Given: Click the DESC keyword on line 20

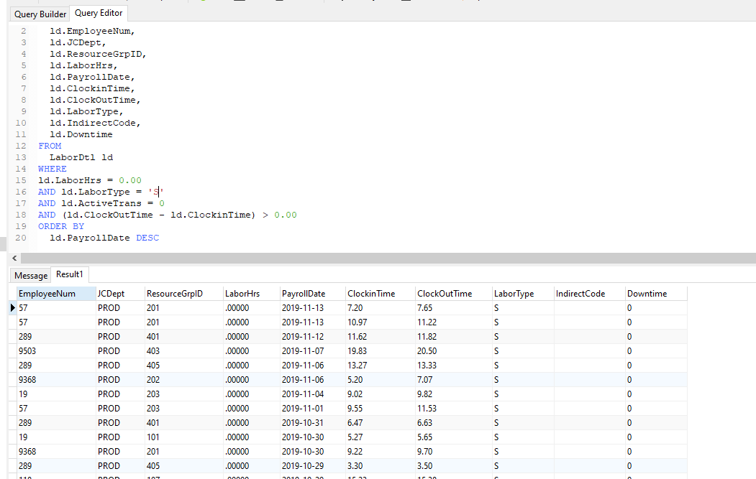Looking at the screenshot, I should [x=147, y=238].
